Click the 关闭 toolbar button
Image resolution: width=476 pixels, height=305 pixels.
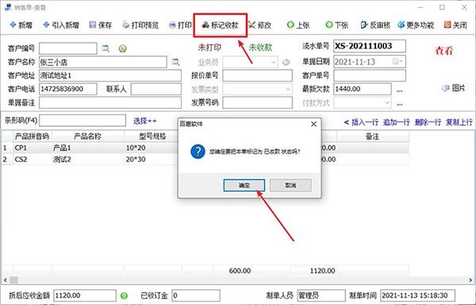(455, 25)
